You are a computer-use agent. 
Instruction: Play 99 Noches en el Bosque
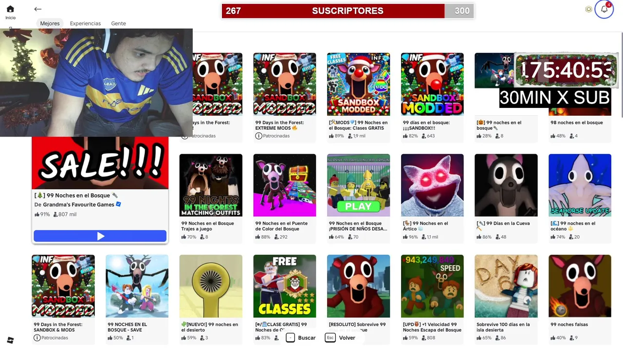pyautogui.click(x=100, y=236)
